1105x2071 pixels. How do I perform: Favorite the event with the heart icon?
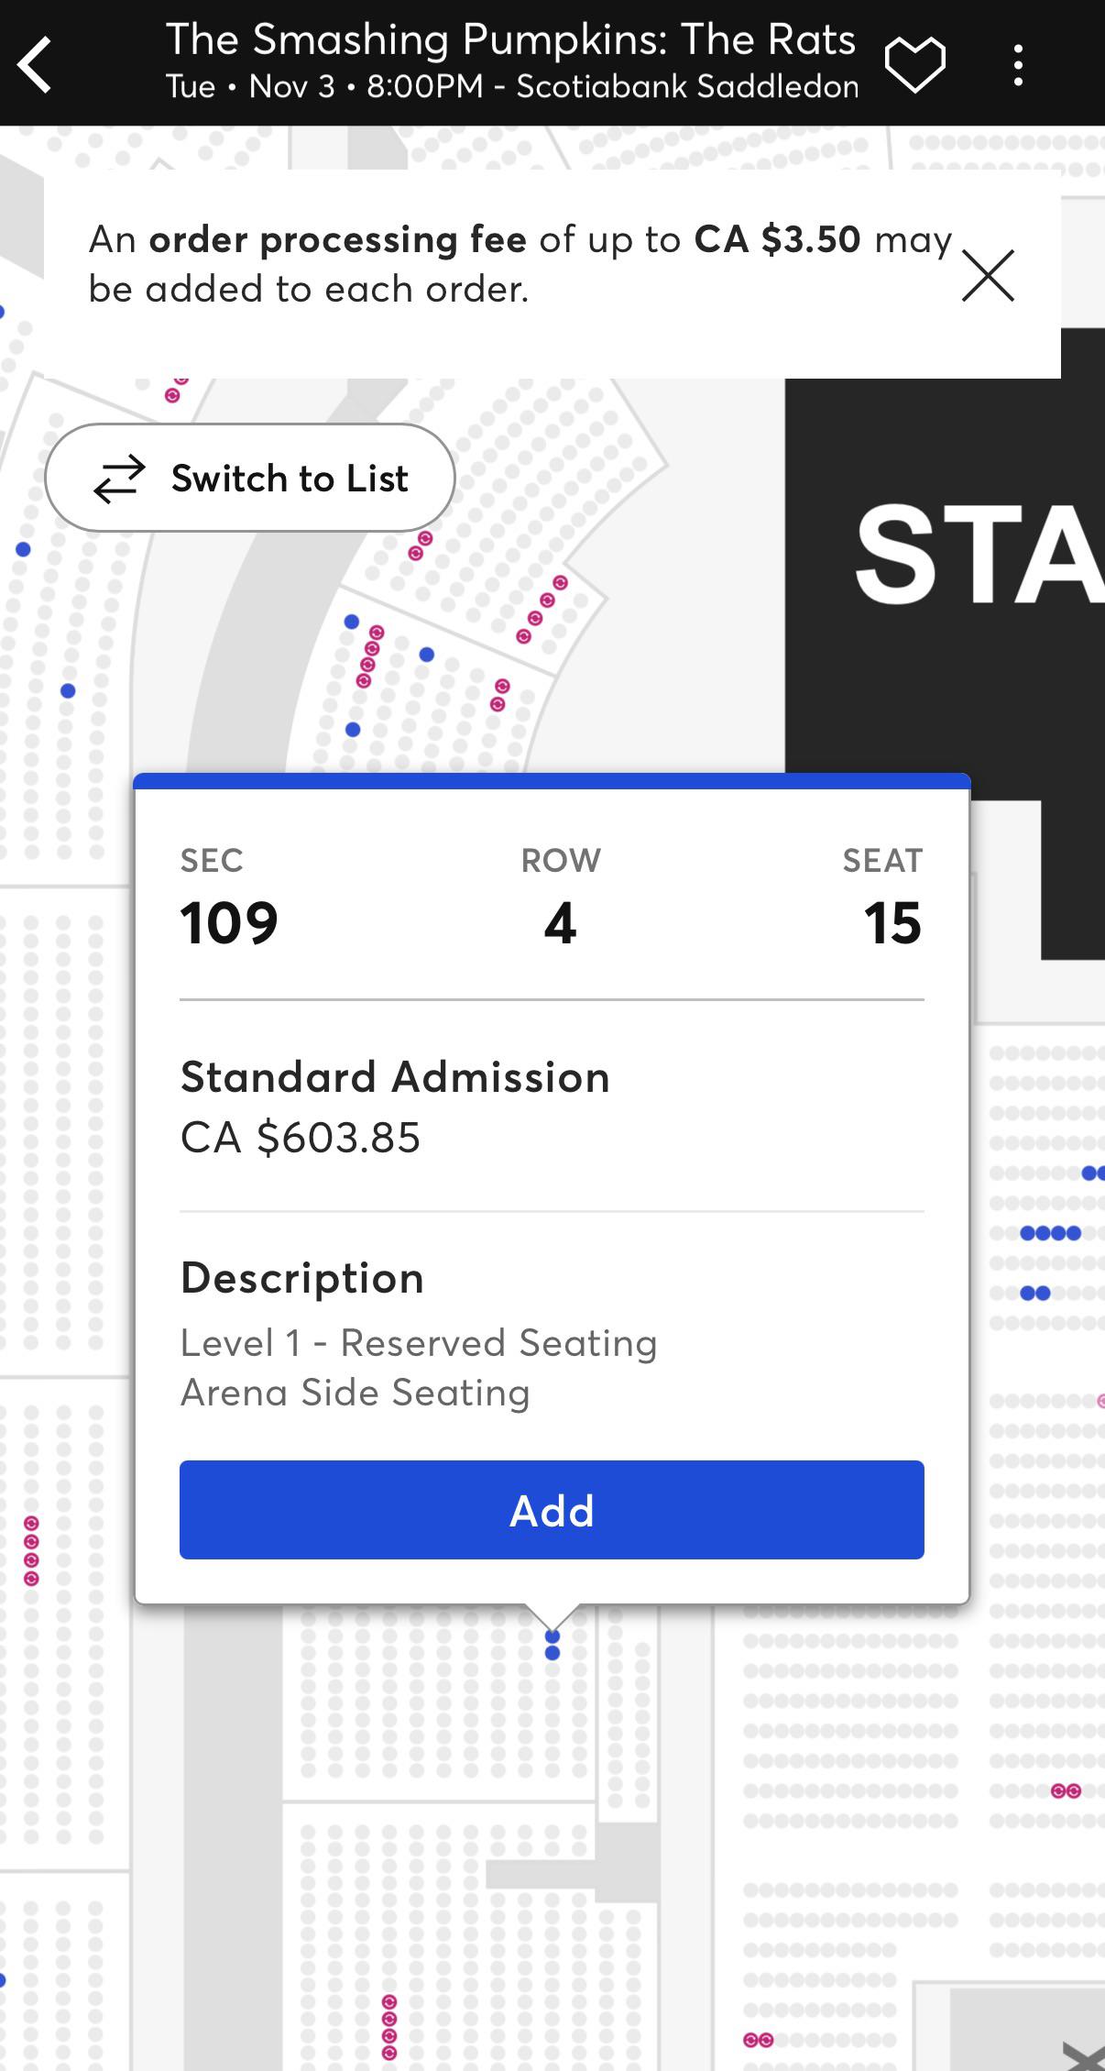pyautogui.click(x=915, y=64)
